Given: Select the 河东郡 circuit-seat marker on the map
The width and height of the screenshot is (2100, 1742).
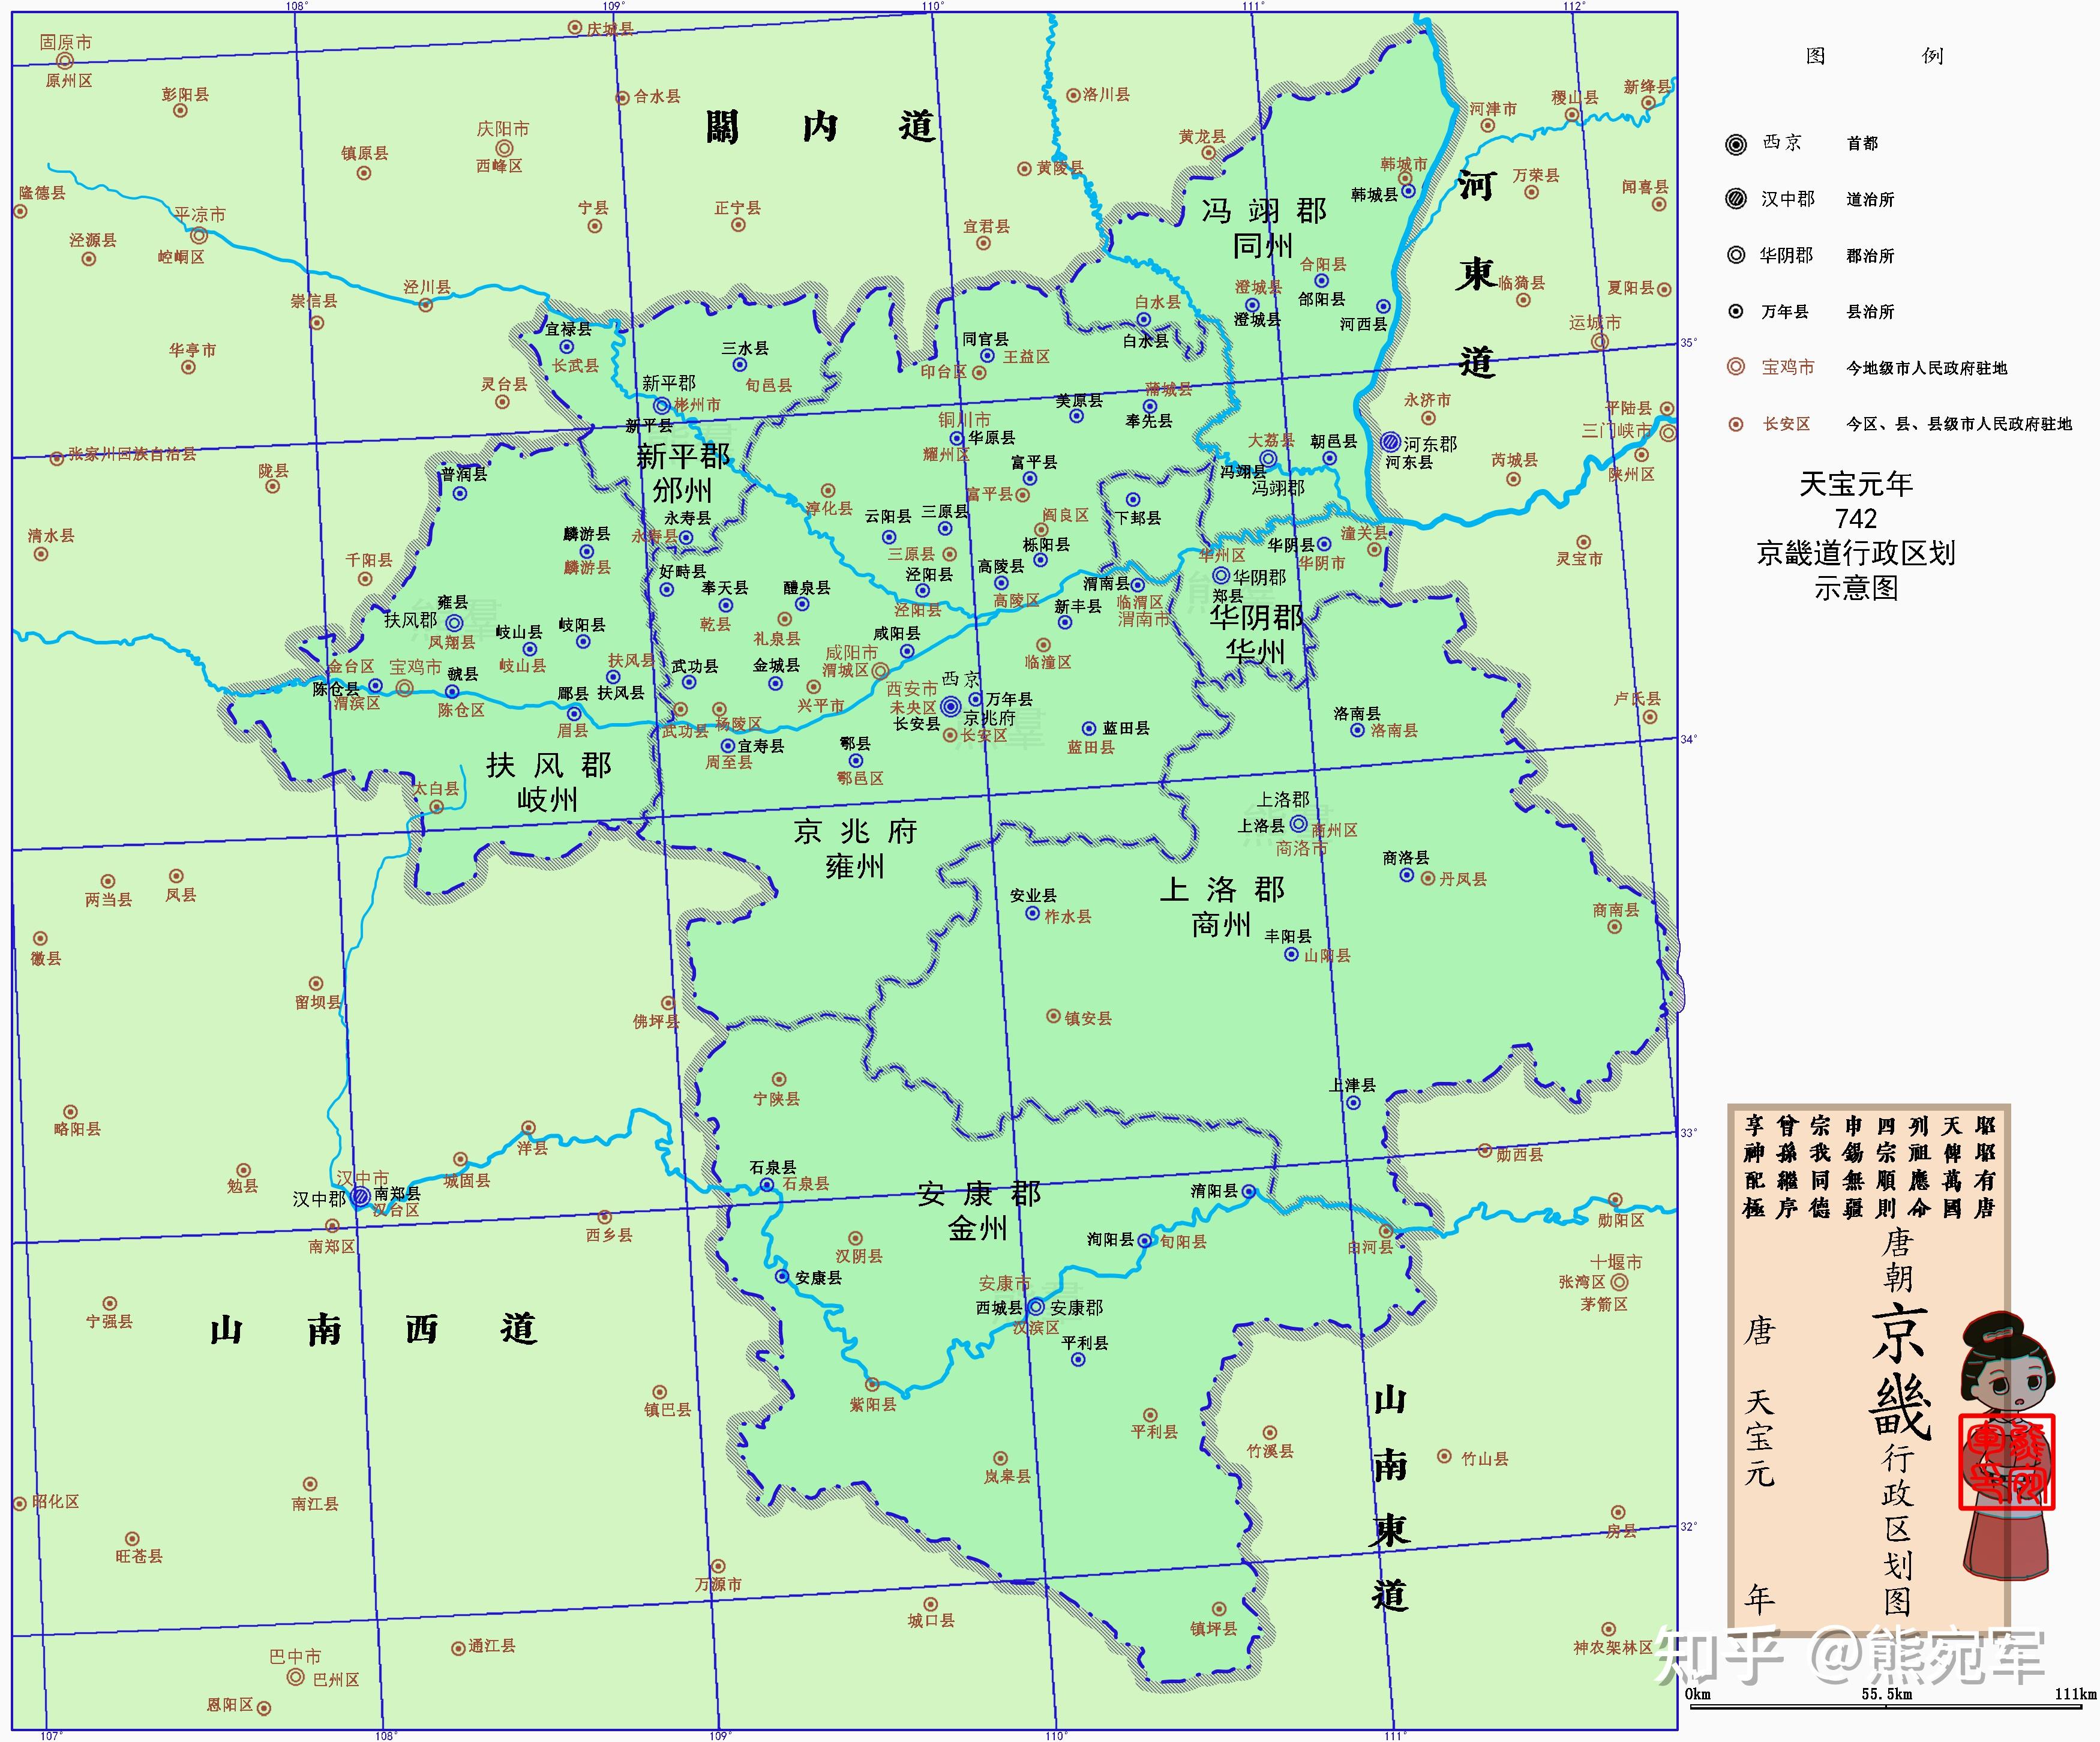Looking at the screenshot, I should (x=1390, y=441).
